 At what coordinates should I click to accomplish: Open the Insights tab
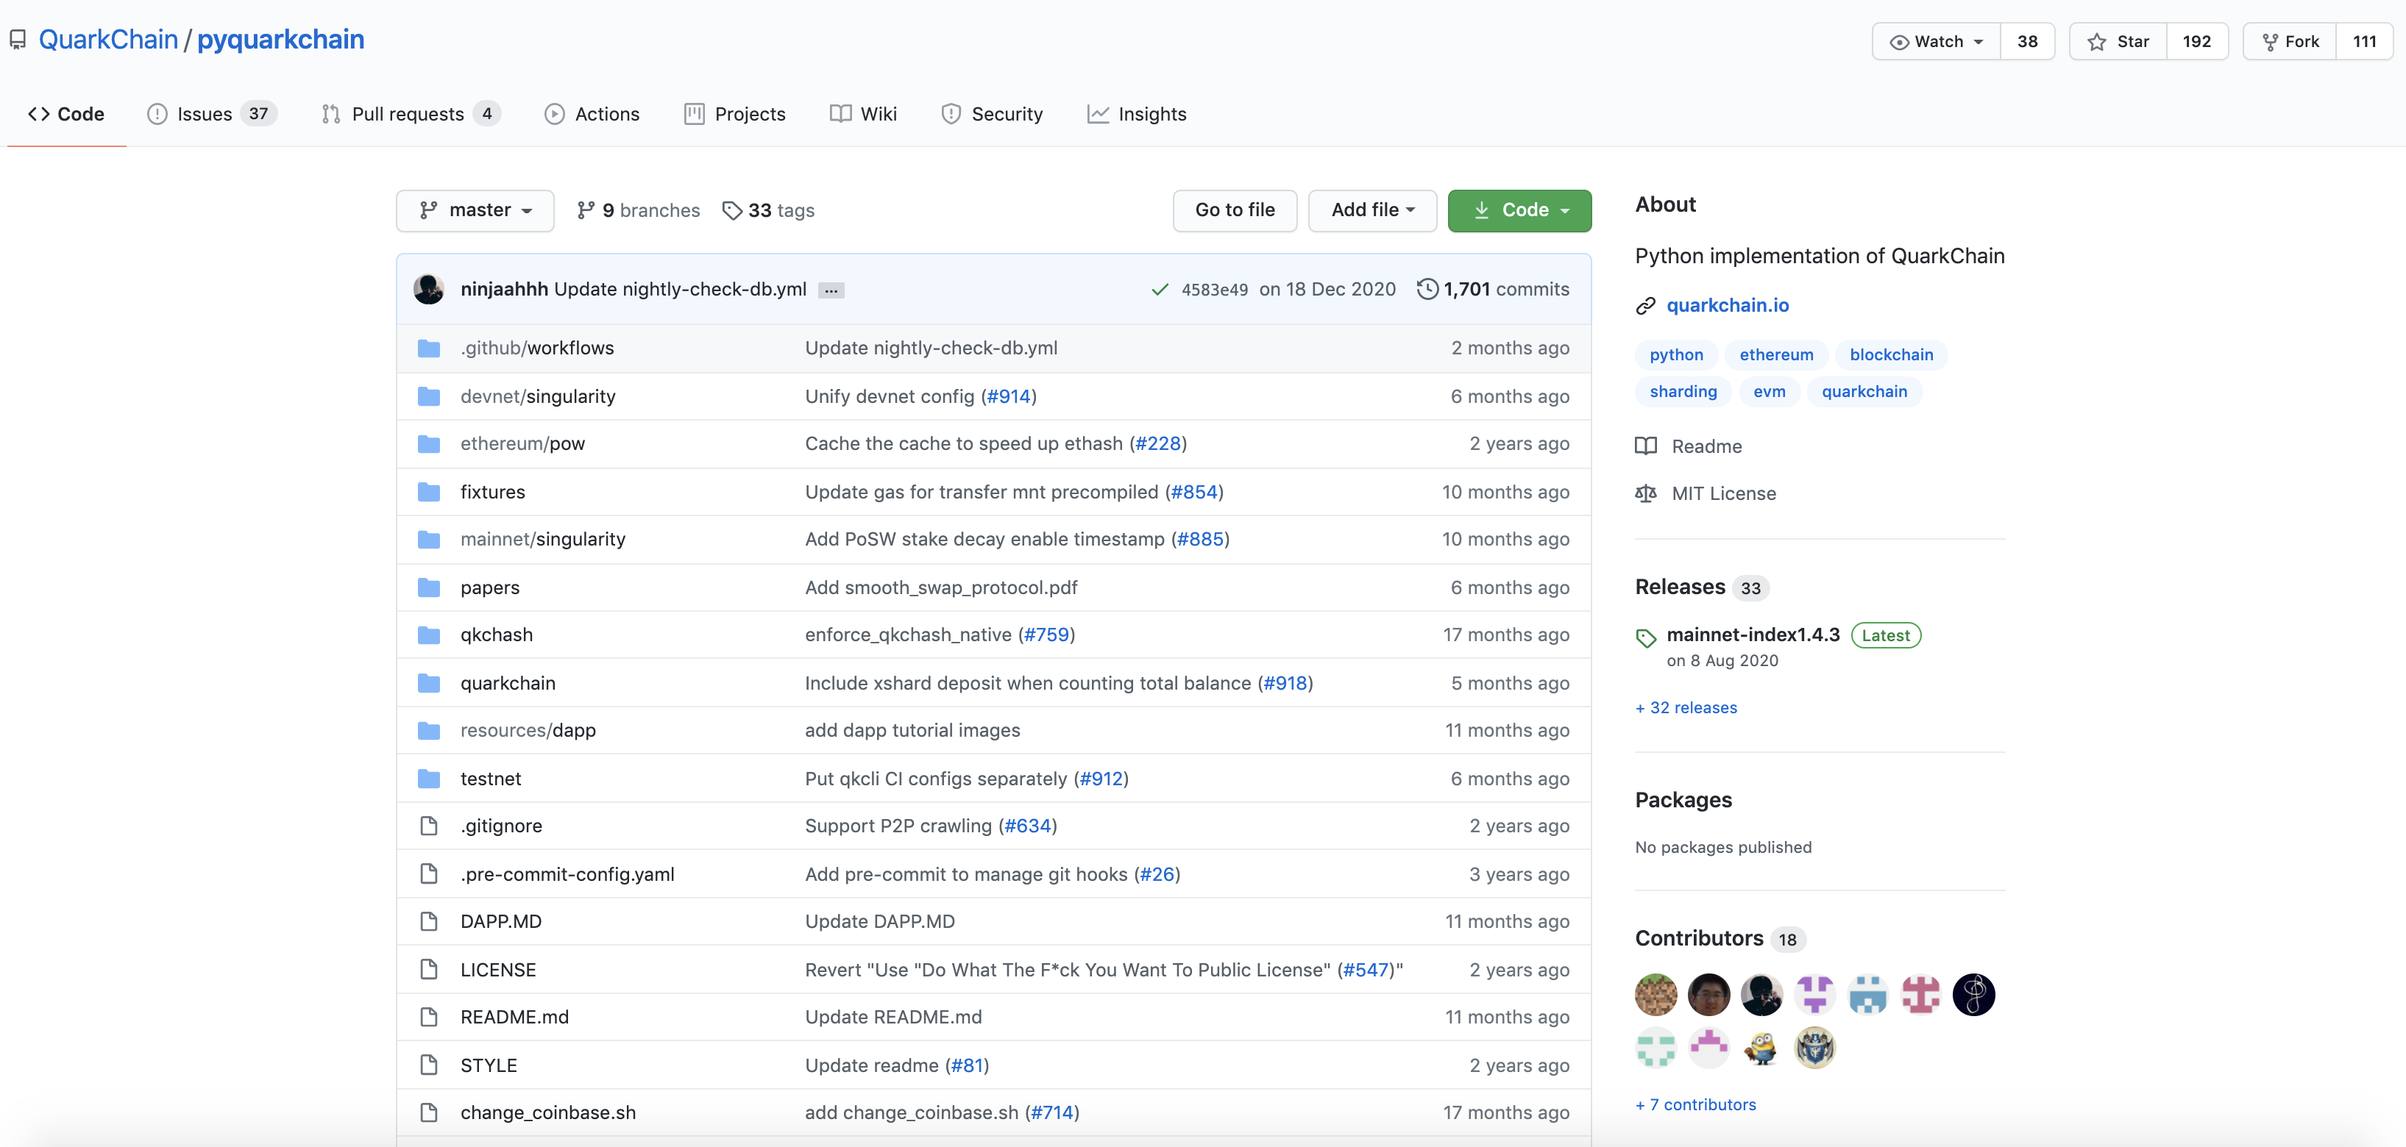coord(1137,114)
